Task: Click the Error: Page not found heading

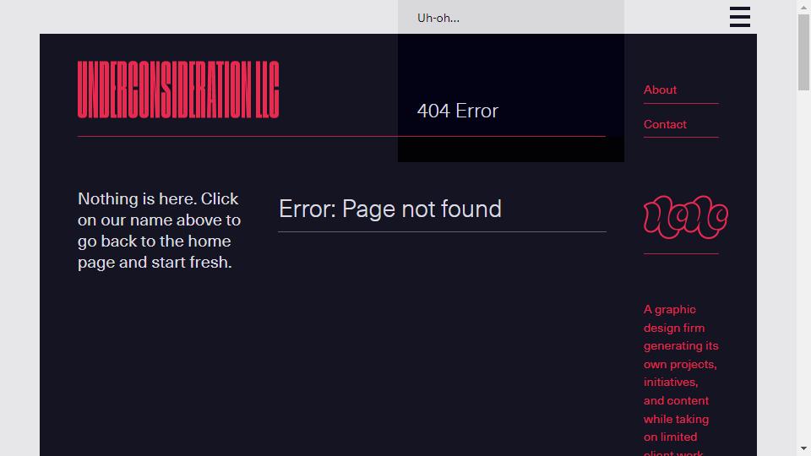Action: pyautogui.click(x=390, y=209)
